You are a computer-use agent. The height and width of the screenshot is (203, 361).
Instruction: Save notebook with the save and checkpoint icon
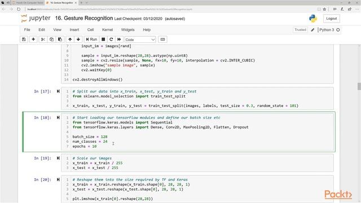pos(24,39)
